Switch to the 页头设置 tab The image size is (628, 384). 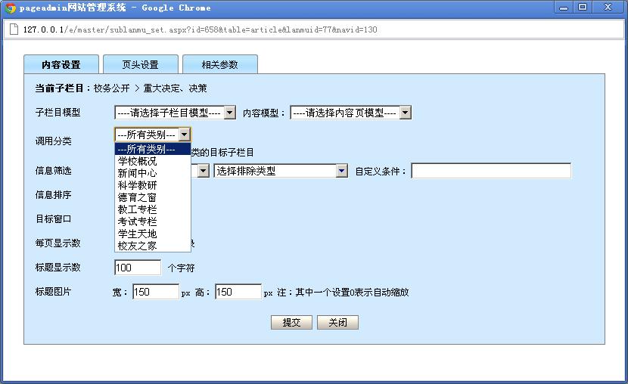point(140,65)
